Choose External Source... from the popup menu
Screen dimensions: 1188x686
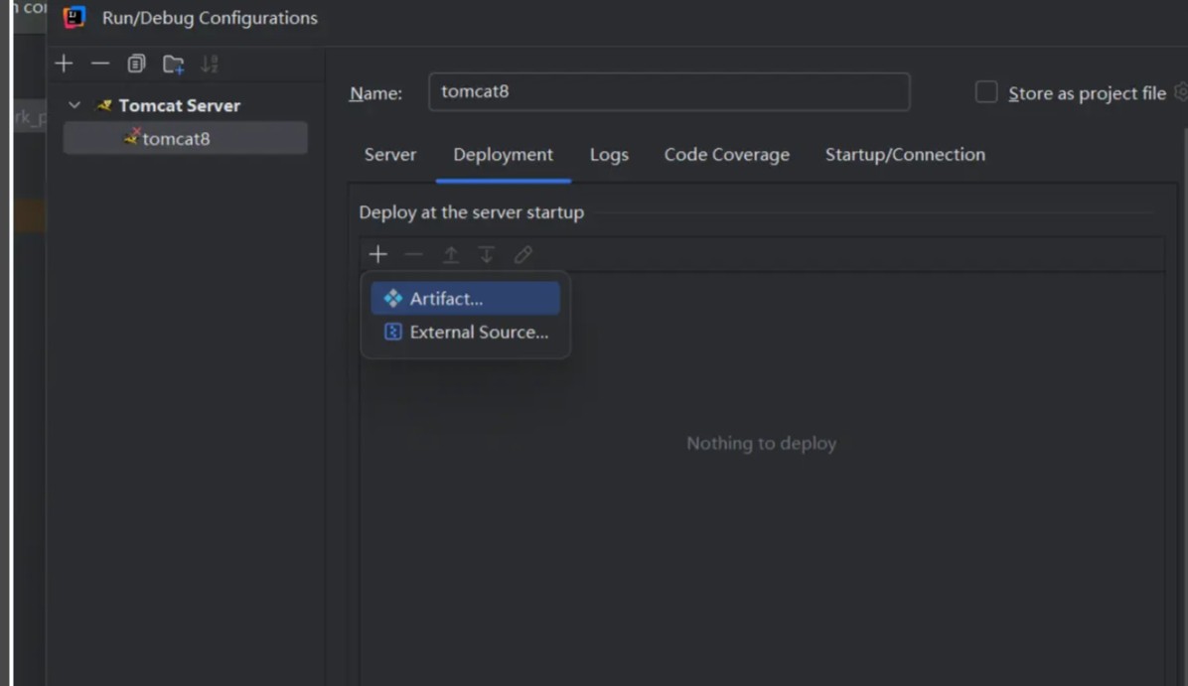click(478, 333)
